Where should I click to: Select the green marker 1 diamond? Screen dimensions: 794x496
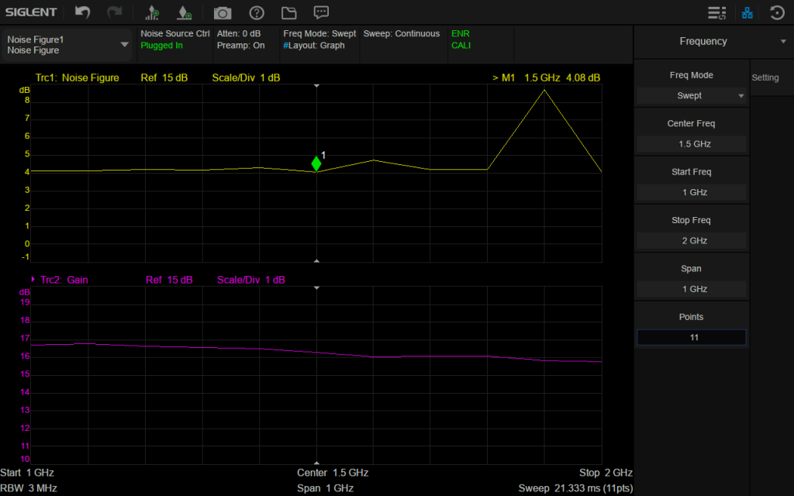[316, 163]
